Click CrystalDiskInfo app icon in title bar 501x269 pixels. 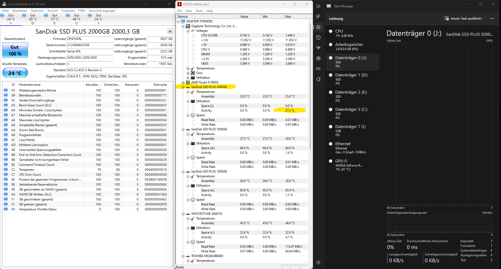click(4, 4)
